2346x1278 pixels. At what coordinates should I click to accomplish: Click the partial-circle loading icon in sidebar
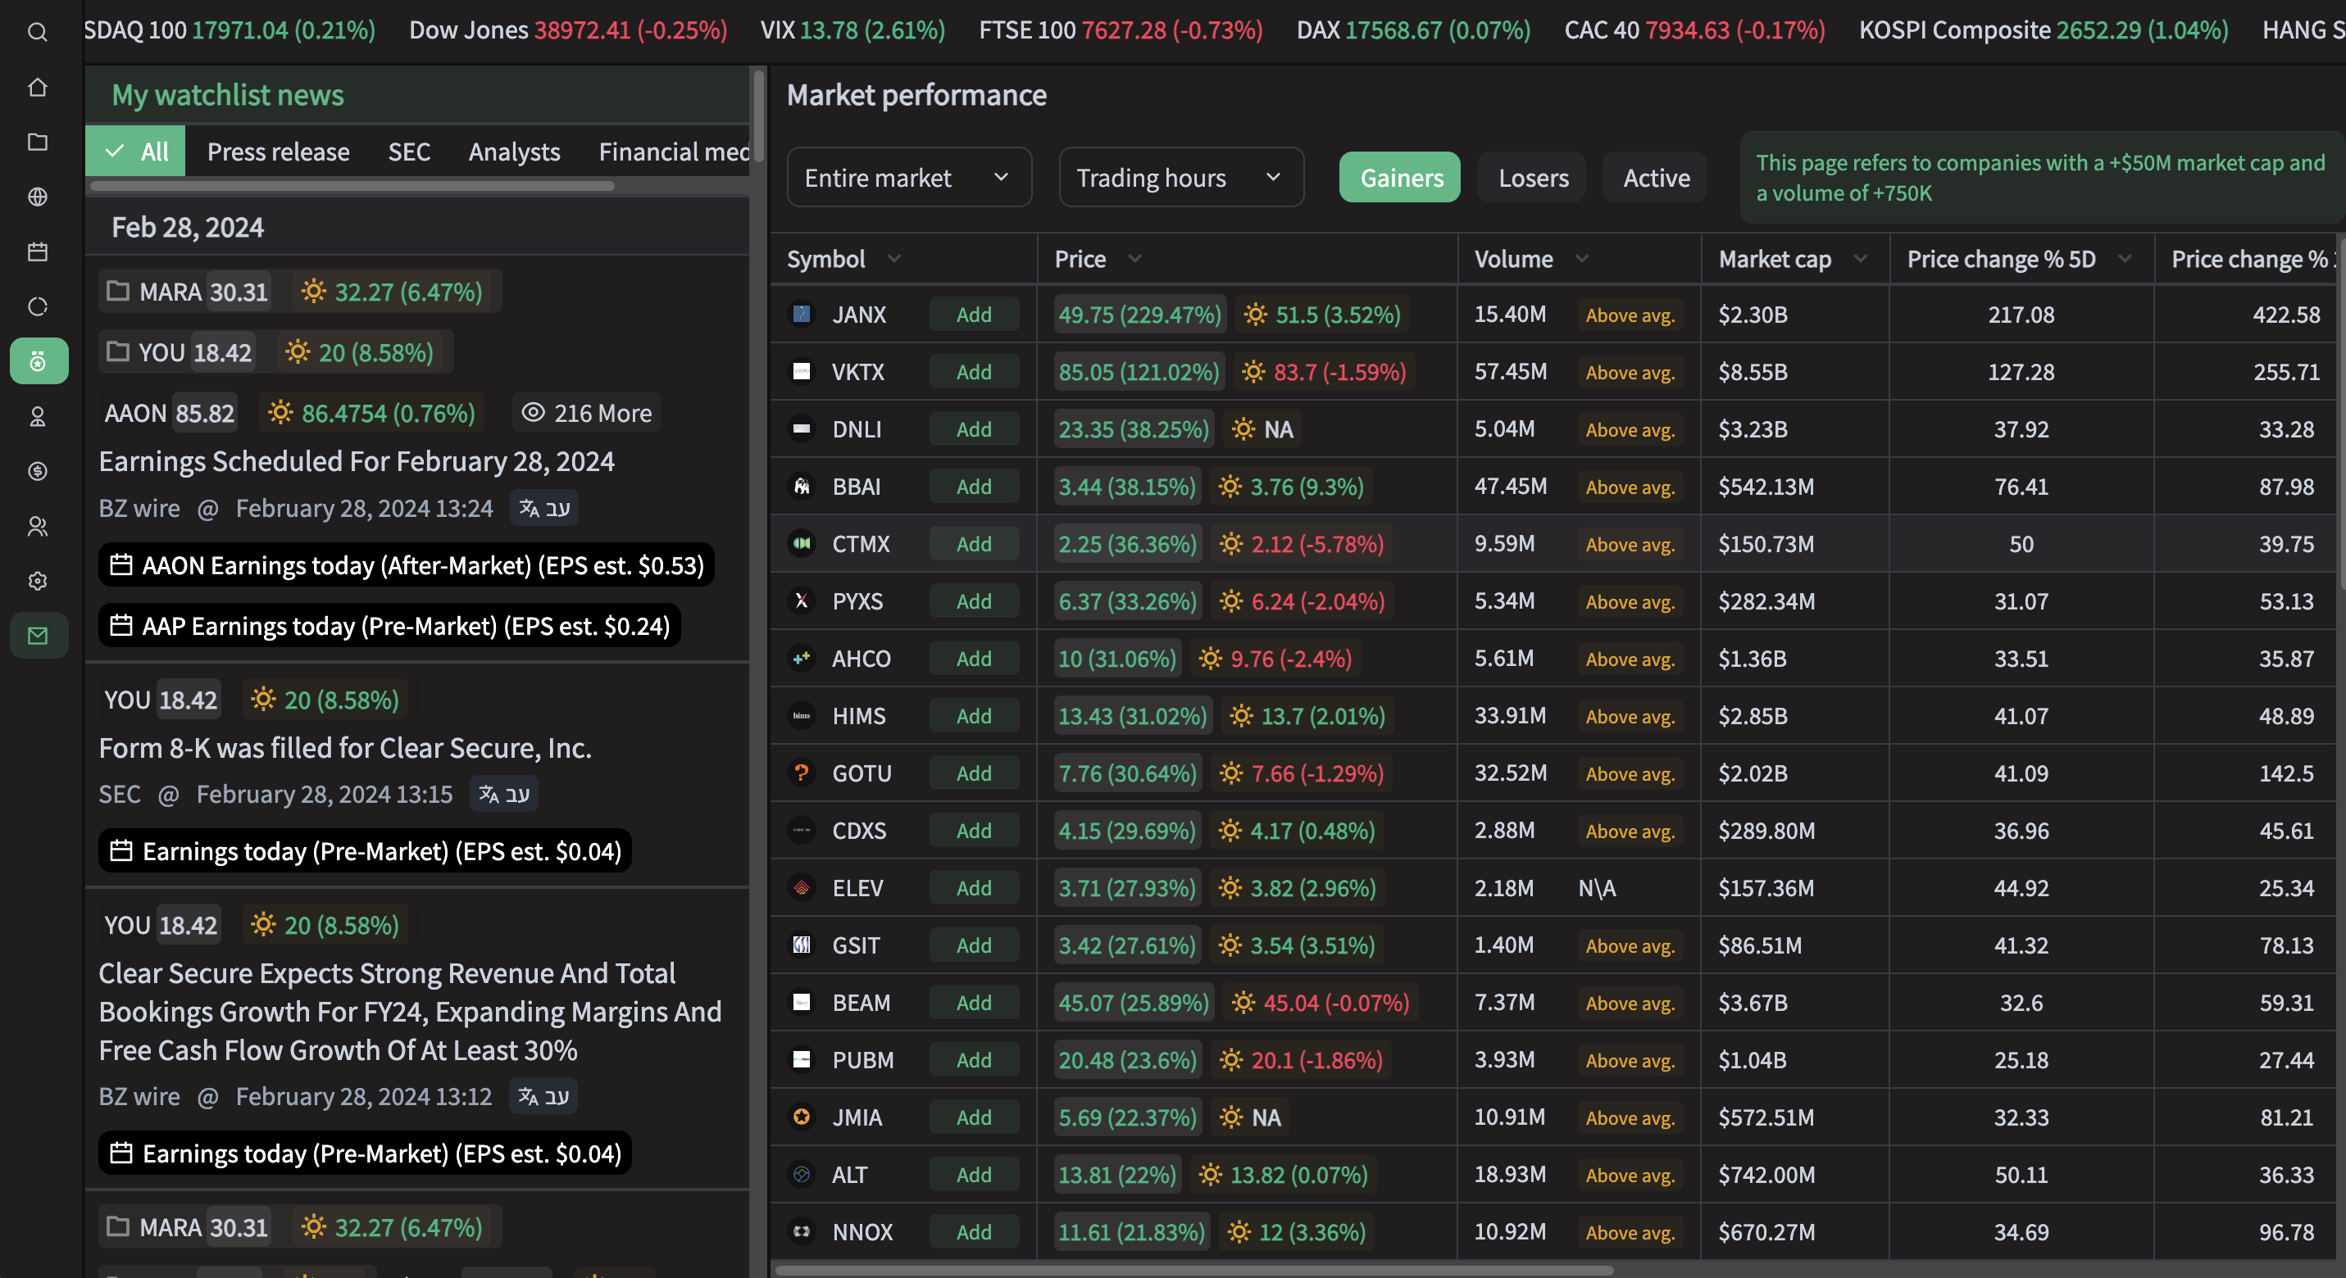38,306
